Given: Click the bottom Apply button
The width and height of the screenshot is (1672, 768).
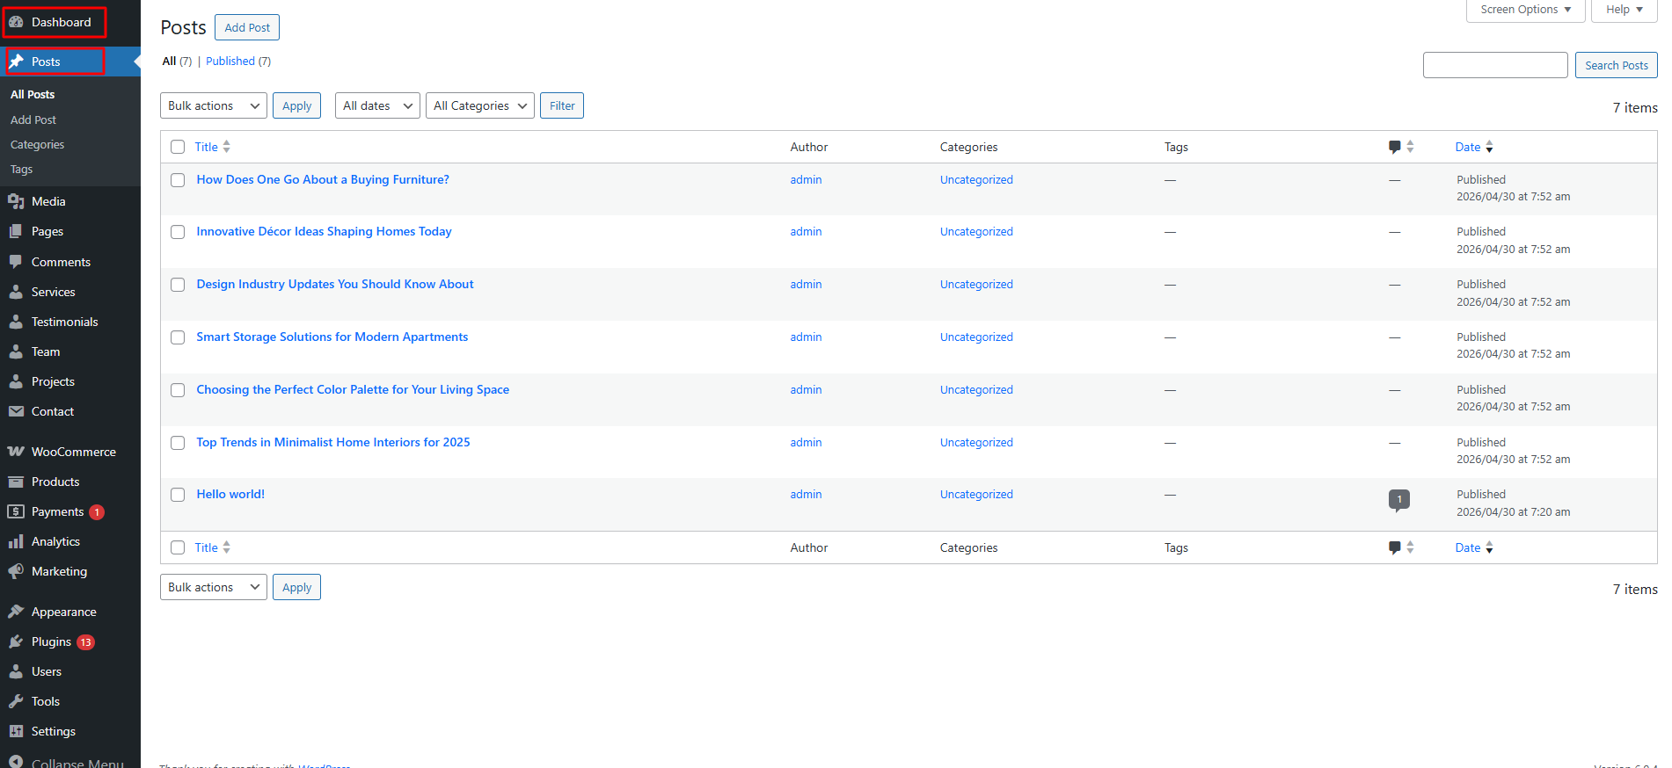Looking at the screenshot, I should coord(296,587).
